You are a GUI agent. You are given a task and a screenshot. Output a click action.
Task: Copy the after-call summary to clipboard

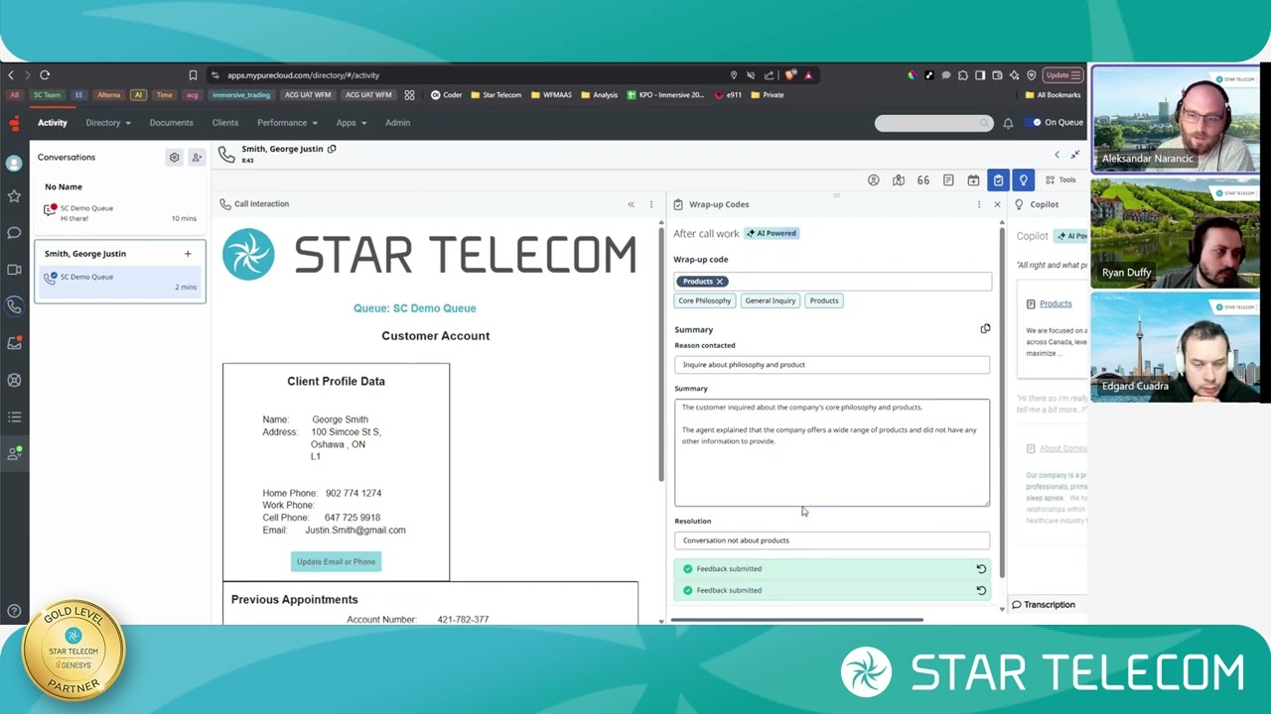pyautogui.click(x=985, y=328)
